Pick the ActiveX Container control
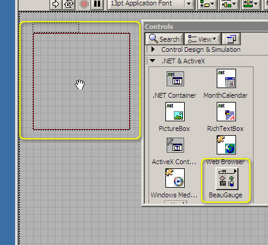Screen dimensions: 268x245 [175, 145]
